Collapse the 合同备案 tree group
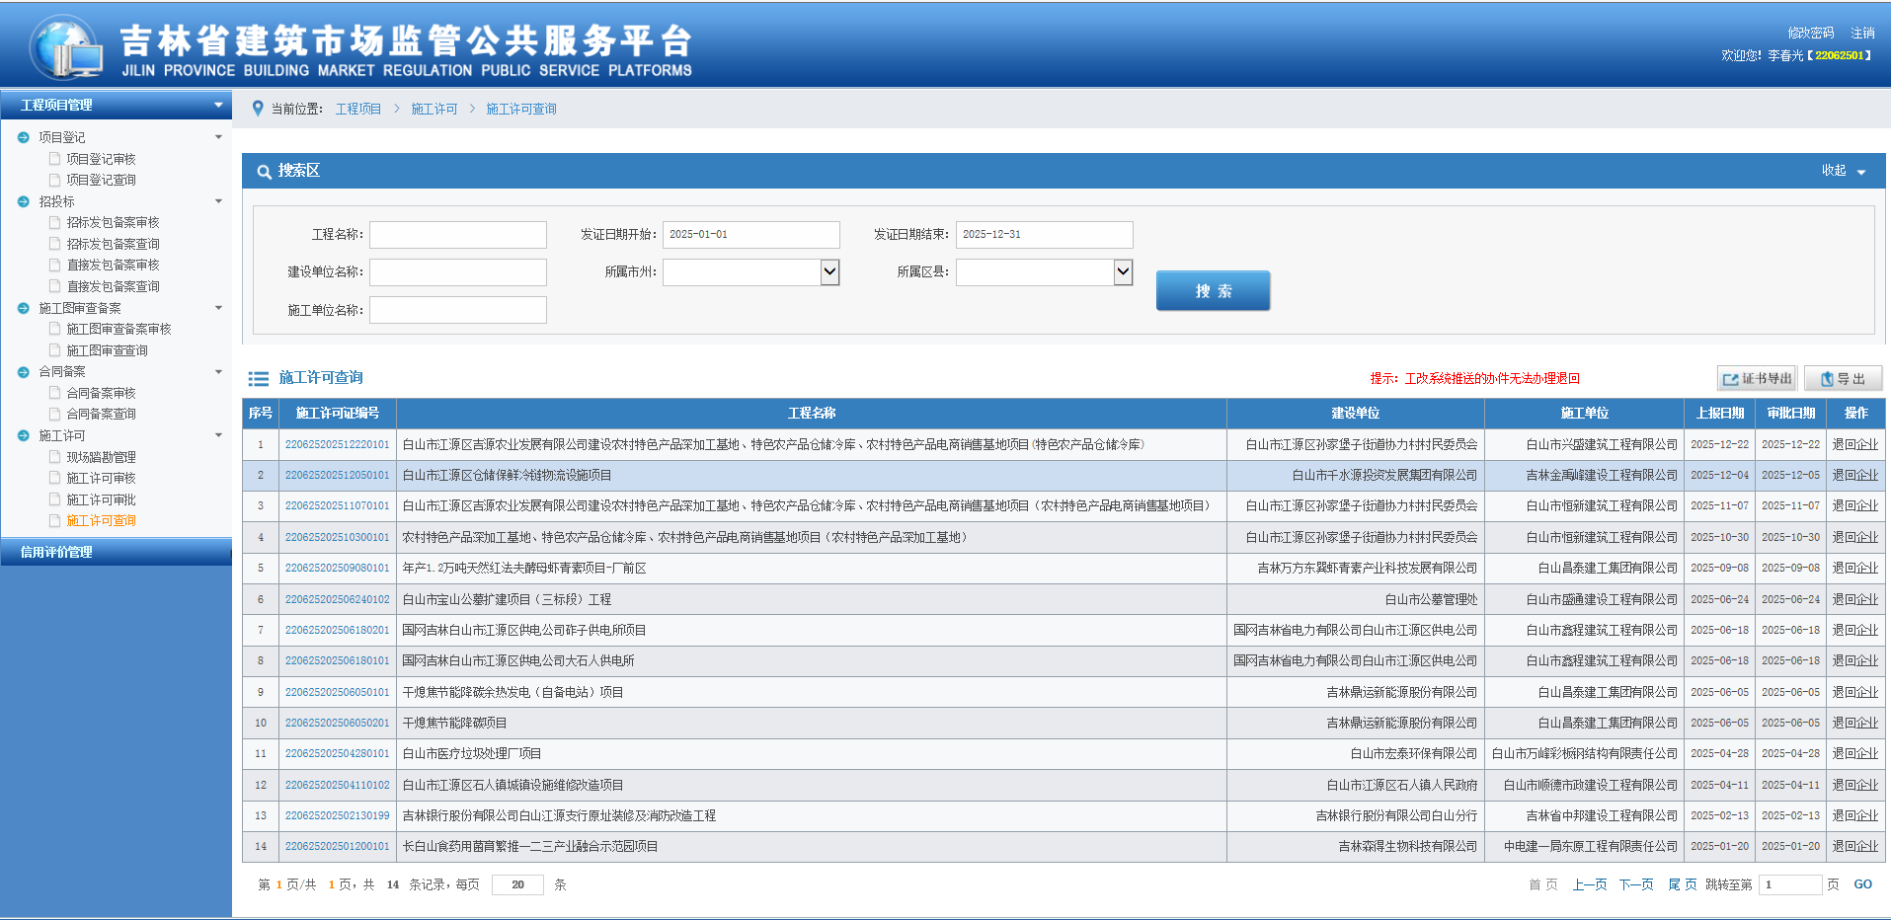Viewport: 1891px width, 920px height. click(218, 372)
